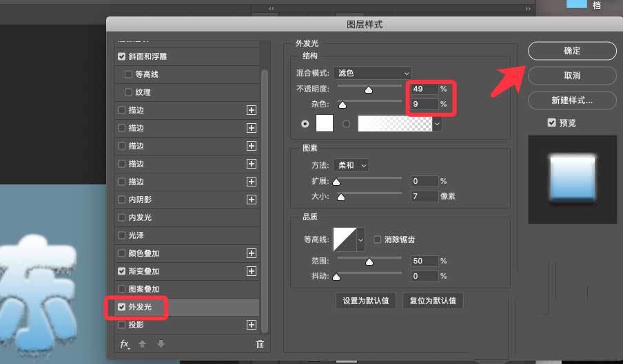Click the 范围 range slider handle
This screenshot has width=623, height=364.
[x=369, y=261]
